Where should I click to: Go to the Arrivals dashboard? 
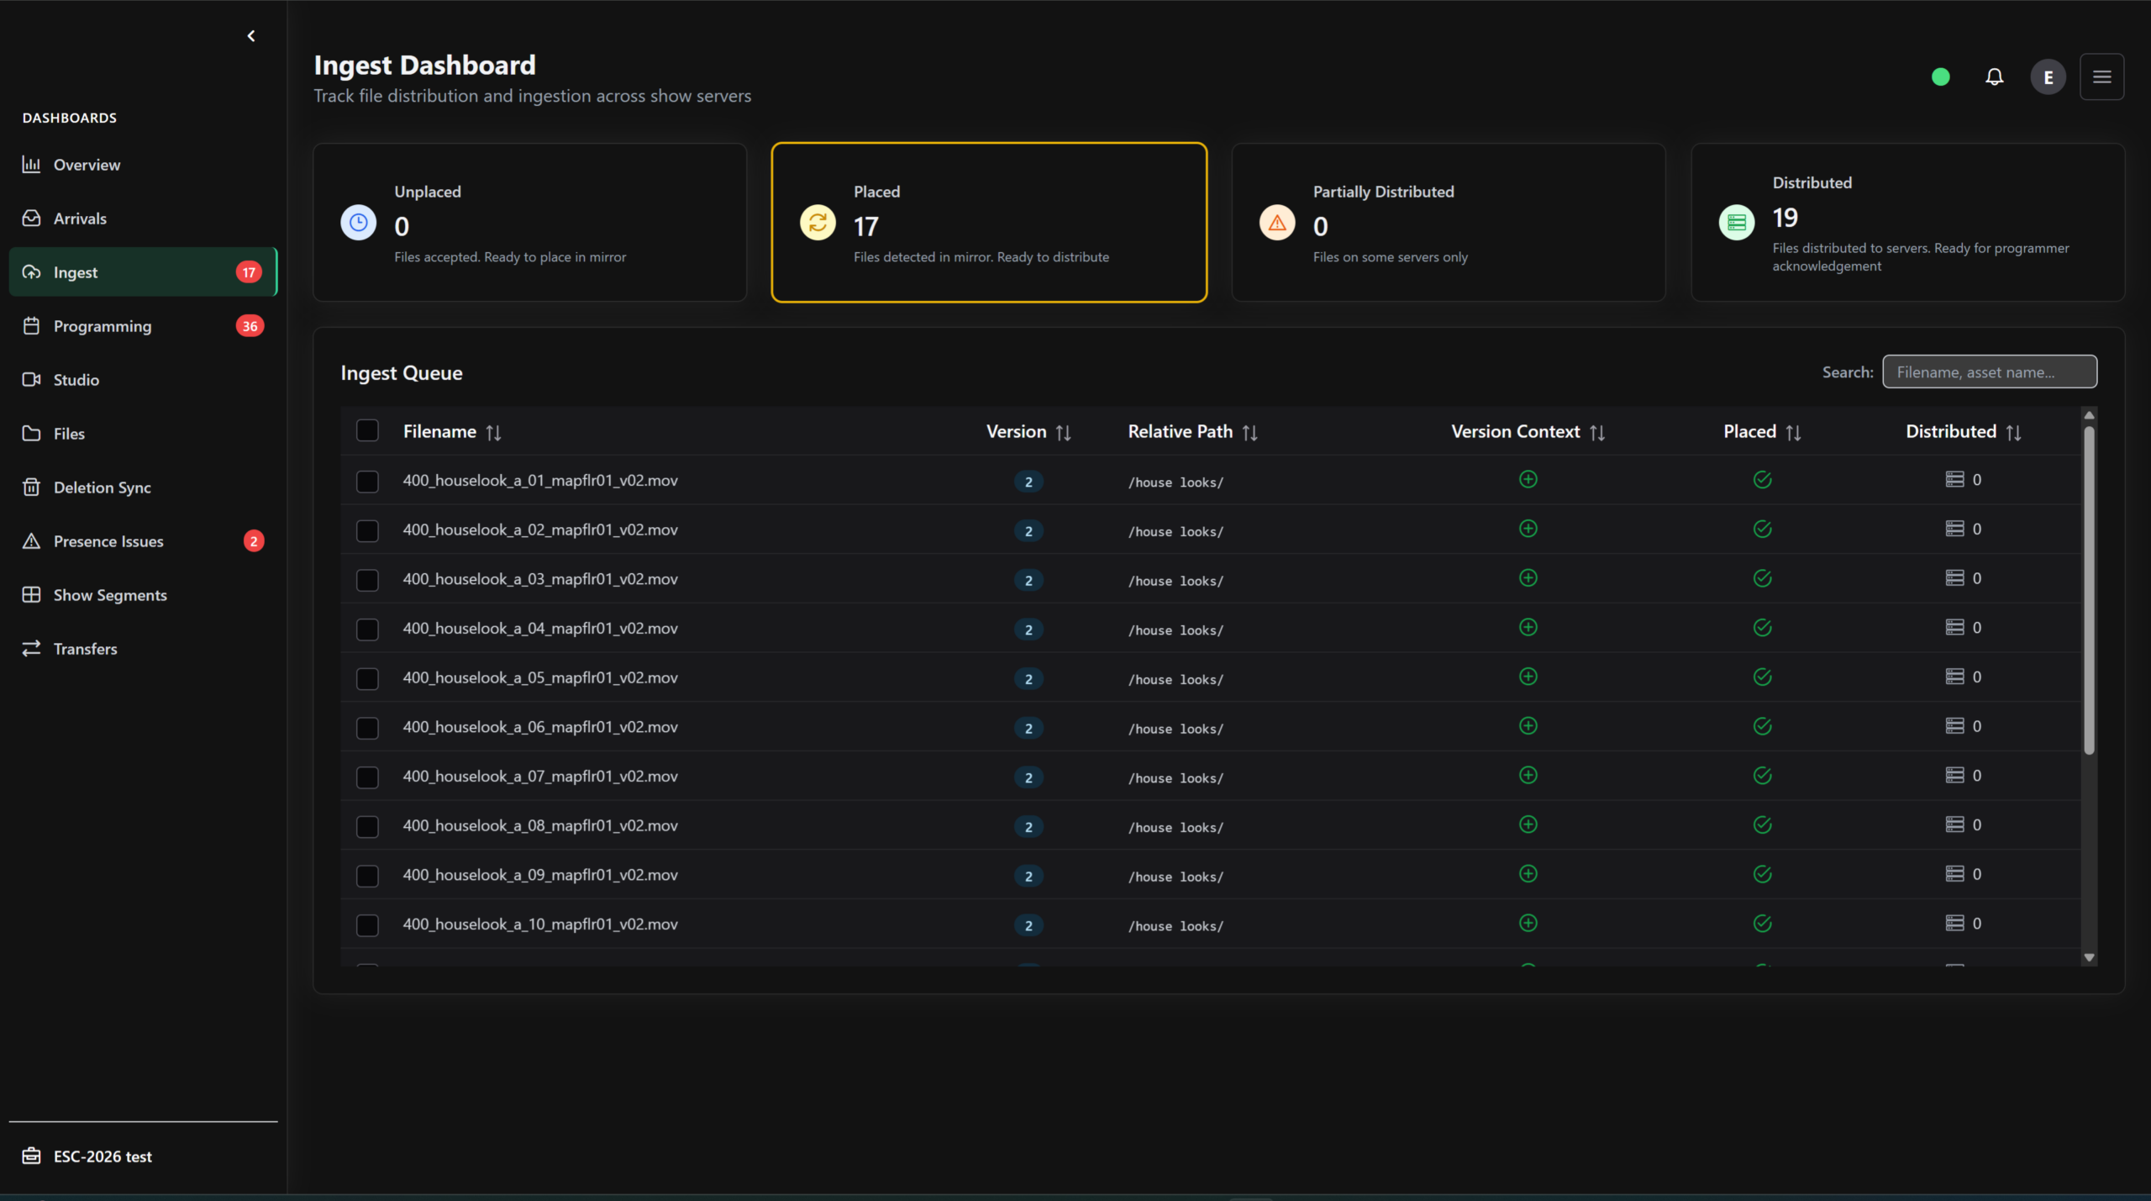pyautogui.click(x=143, y=219)
